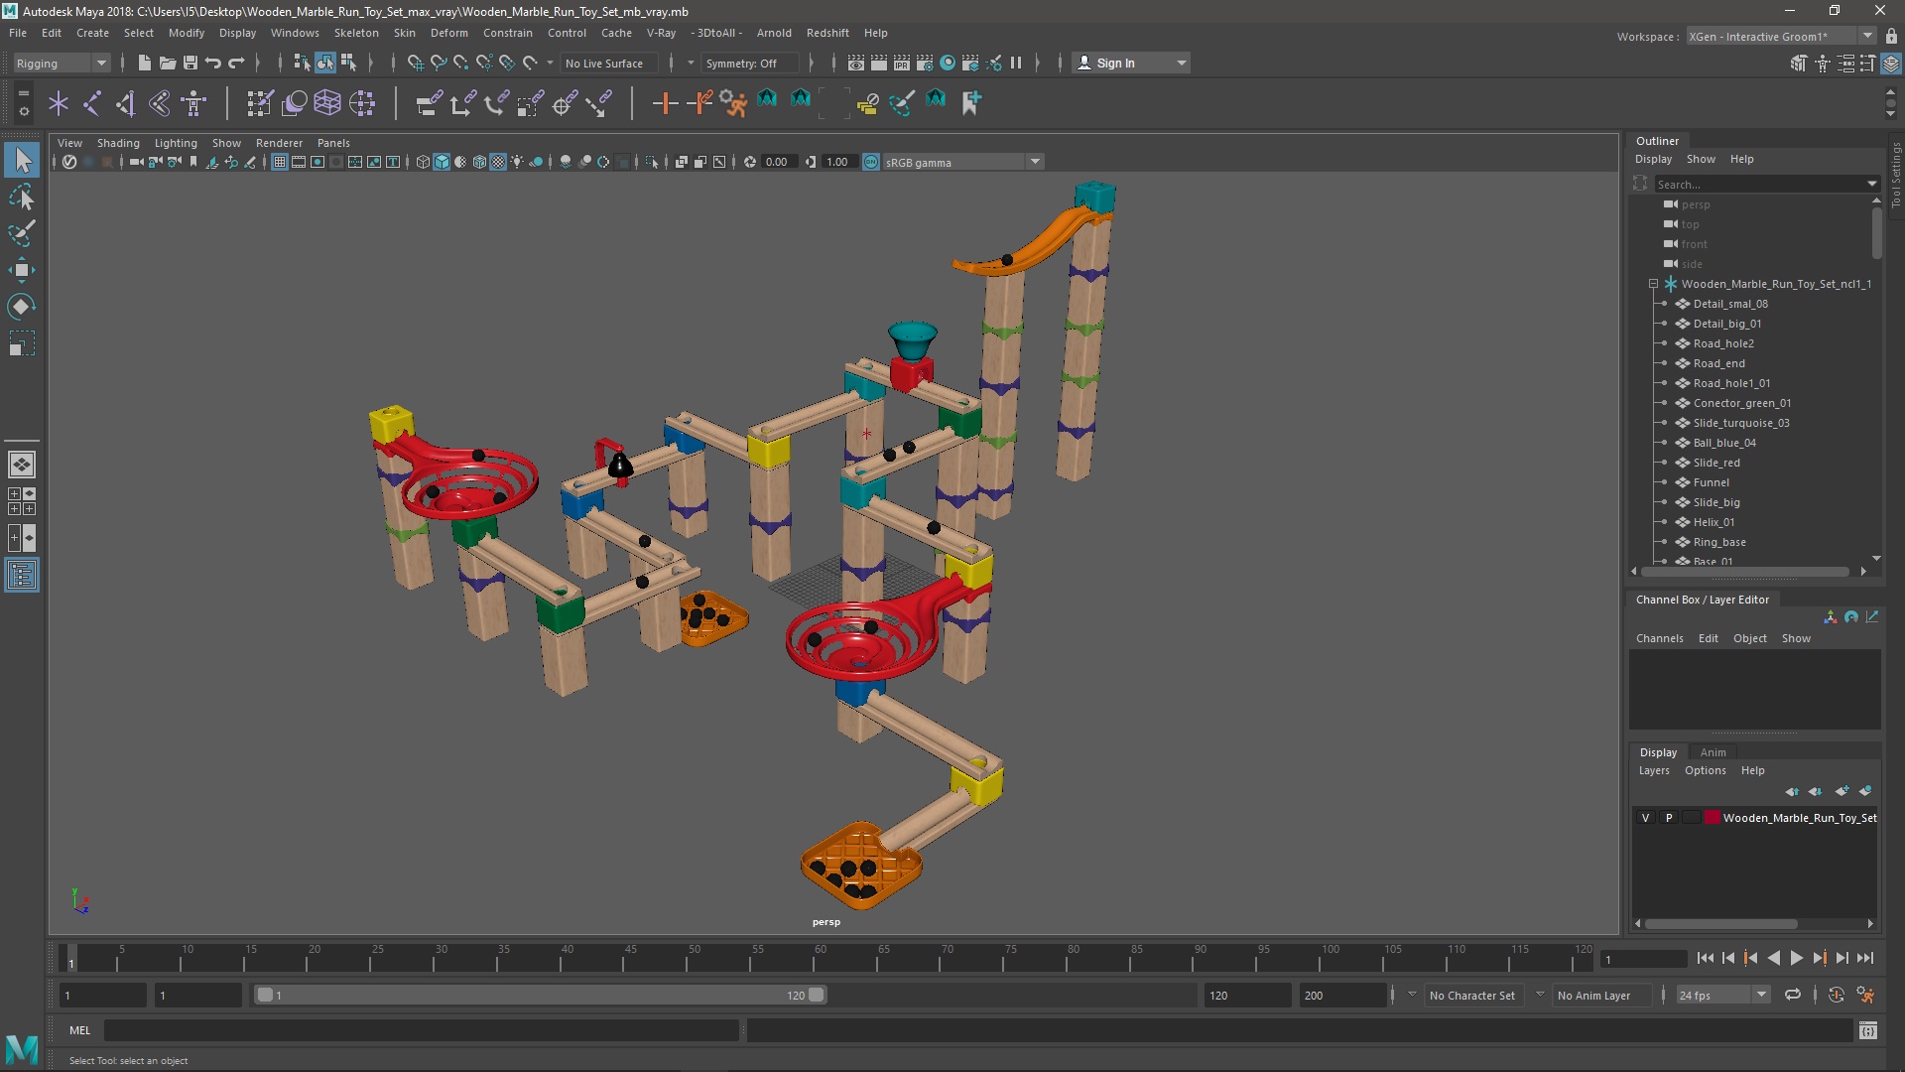
Task: Select the Scale tool in toolbox
Action: (22, 343)
